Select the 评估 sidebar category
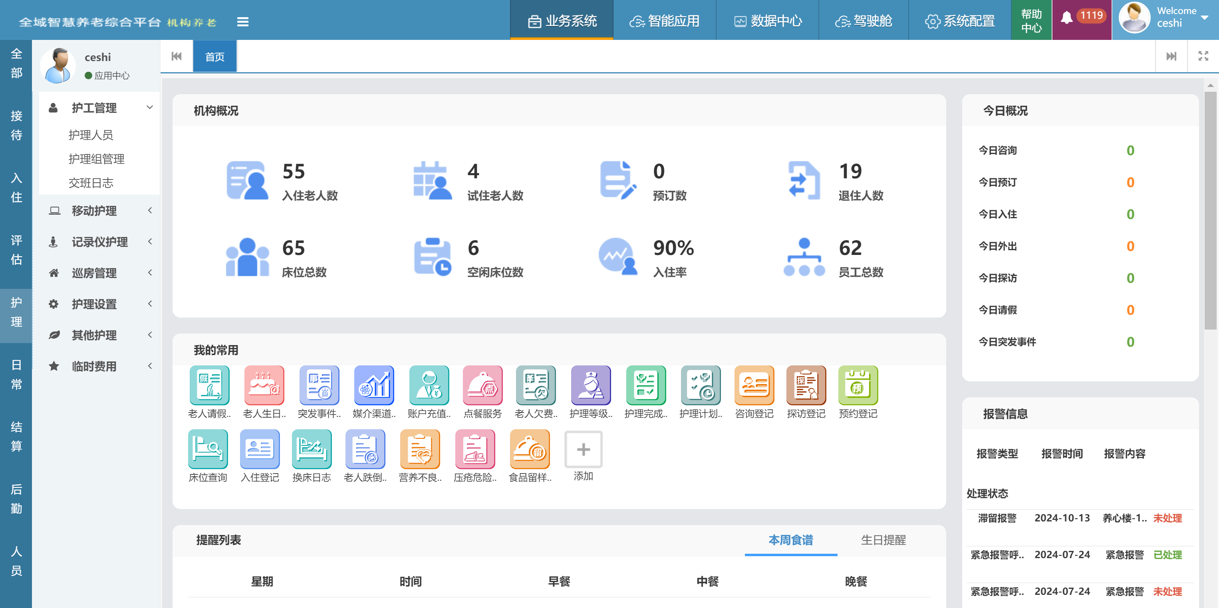1219x608 pixels. pos(16,250)
